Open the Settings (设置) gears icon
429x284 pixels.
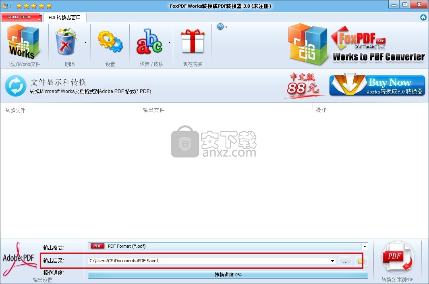tap(110, 41)
